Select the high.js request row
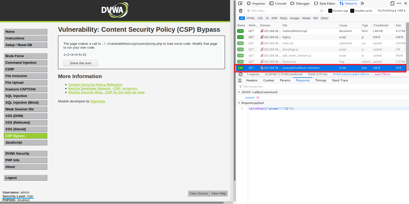This screenshot has height=204, width=409. pos(321,37)
